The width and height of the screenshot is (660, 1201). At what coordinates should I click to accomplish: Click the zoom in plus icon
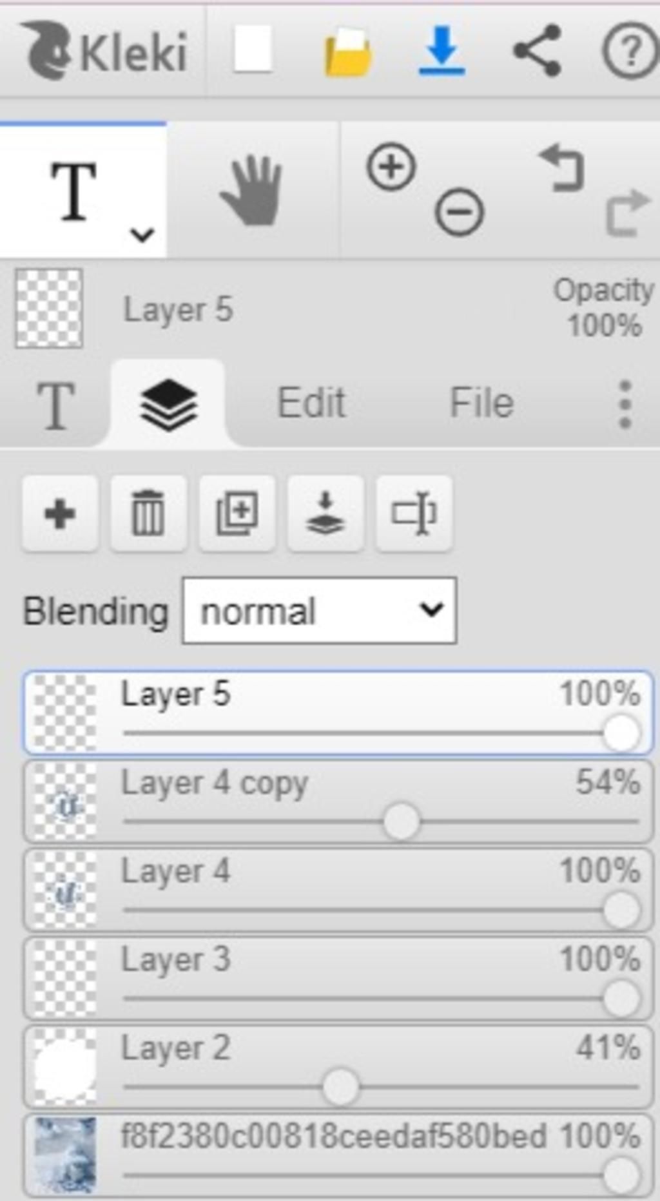(x=391, y=167)
